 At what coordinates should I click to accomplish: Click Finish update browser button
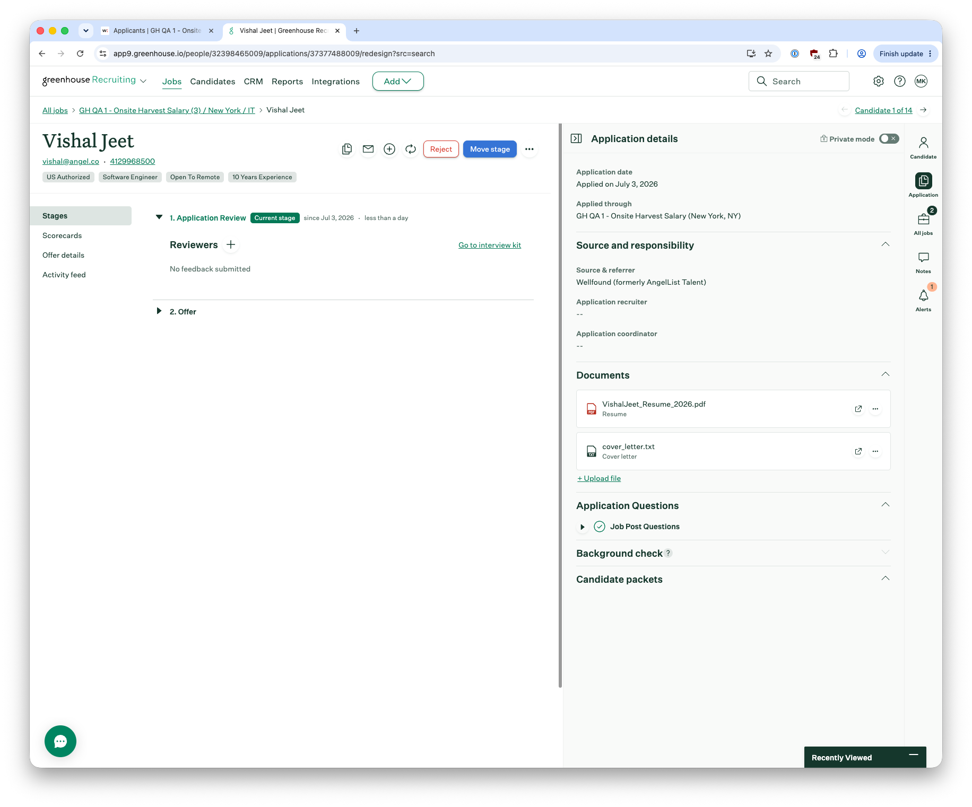click(x=905, y=54)
